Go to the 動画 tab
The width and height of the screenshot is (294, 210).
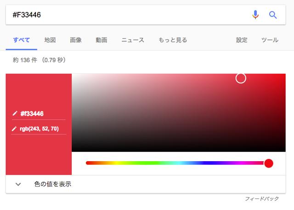point(101,40)
